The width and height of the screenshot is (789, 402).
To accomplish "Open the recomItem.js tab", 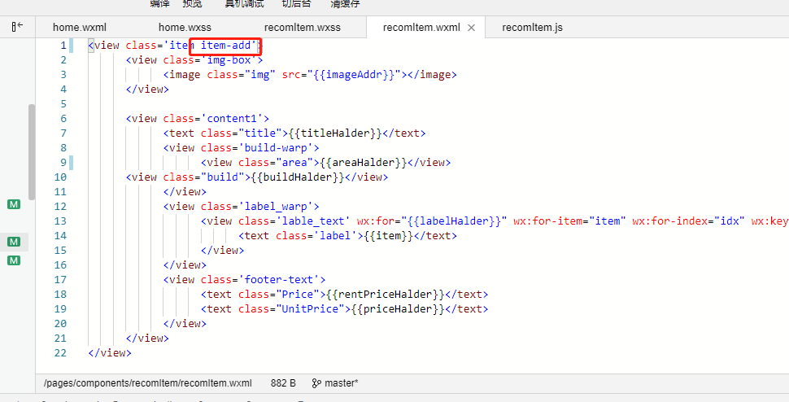I will pos(532,28).
